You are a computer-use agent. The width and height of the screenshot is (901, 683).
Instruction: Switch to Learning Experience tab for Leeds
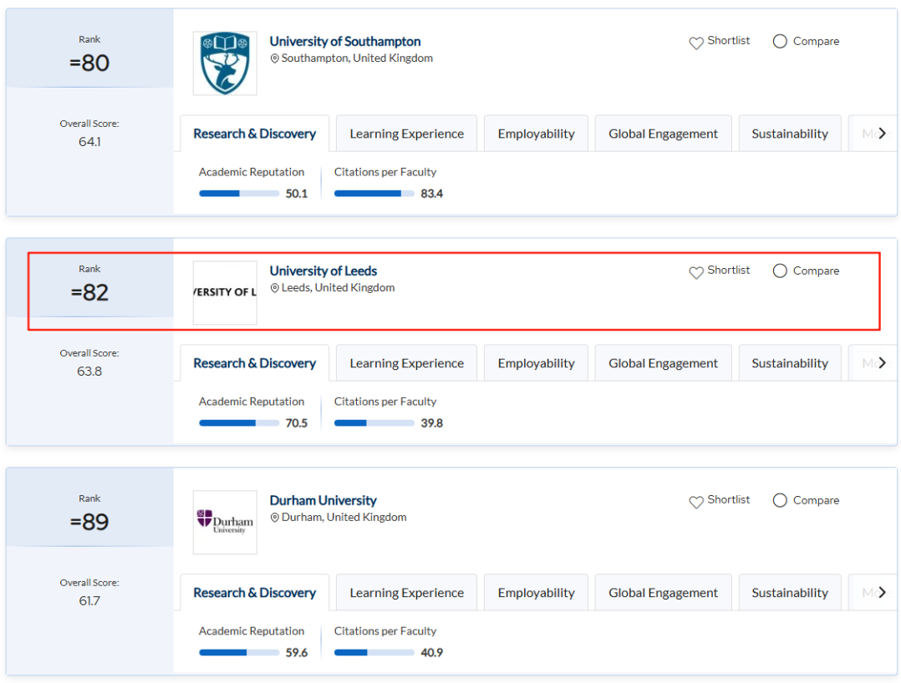coord(406,363)
